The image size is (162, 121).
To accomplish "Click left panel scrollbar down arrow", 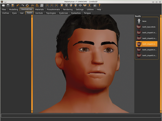I will [32, 112].
